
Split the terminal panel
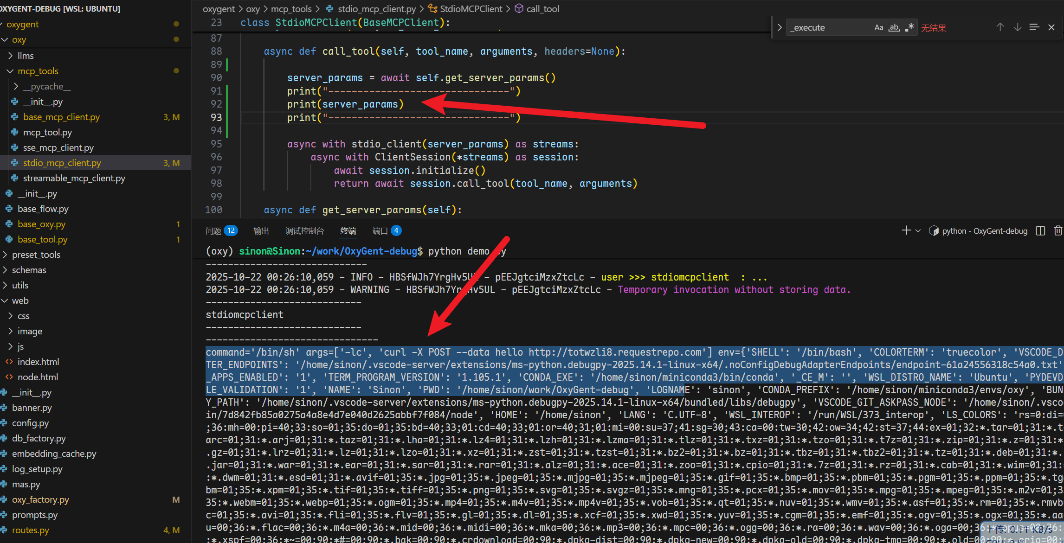(x=1040, y=231)
